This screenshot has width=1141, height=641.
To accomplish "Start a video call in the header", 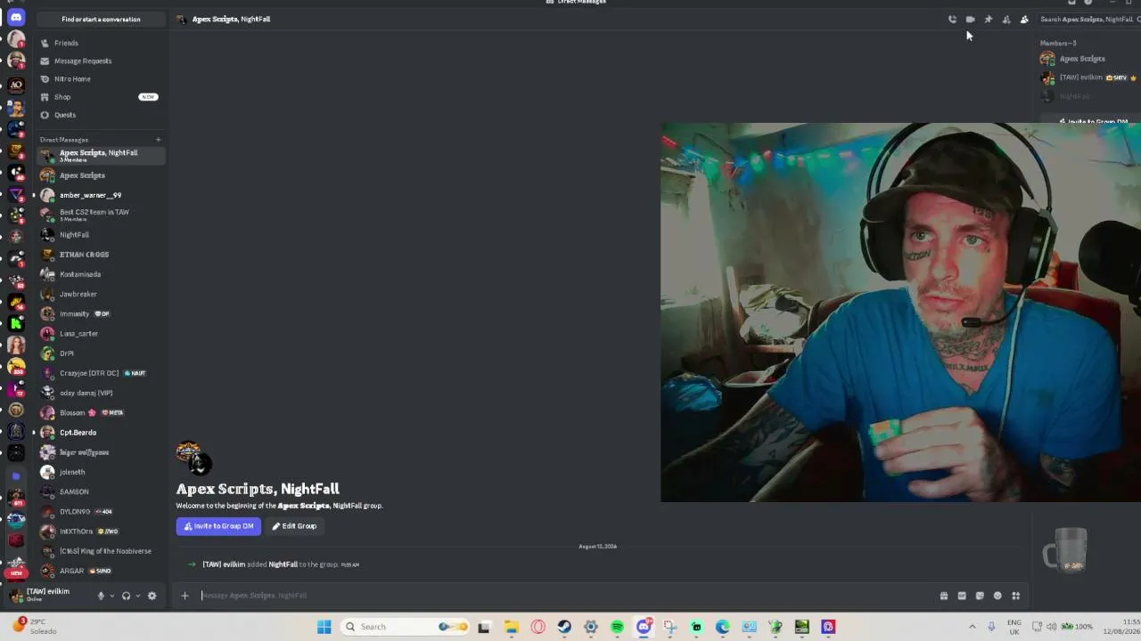I will pos(970,19).
